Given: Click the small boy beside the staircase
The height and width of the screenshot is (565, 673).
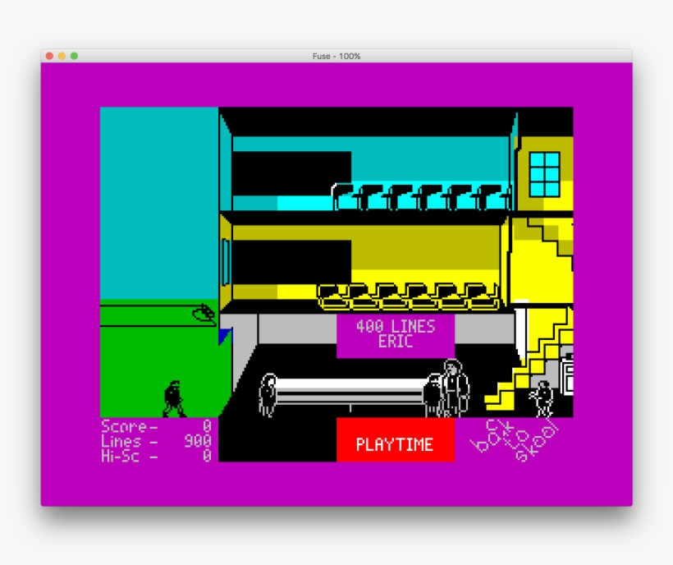Looking at the screenshot, I should point(543,399).
